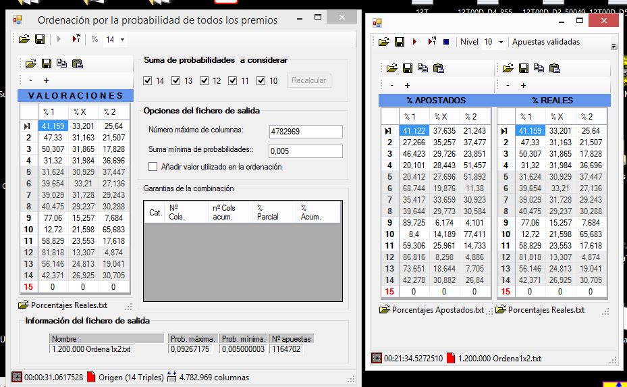Screen dimensions: 627x387
Task: Minus button above VALORACIONES header
Action: (31, 80)
